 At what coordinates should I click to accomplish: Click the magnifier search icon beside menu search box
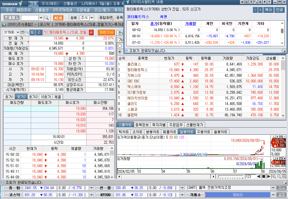[x=46, y=18]
